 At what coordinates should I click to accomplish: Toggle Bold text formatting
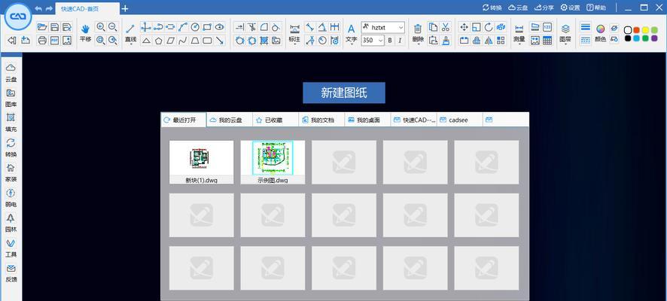390,41
